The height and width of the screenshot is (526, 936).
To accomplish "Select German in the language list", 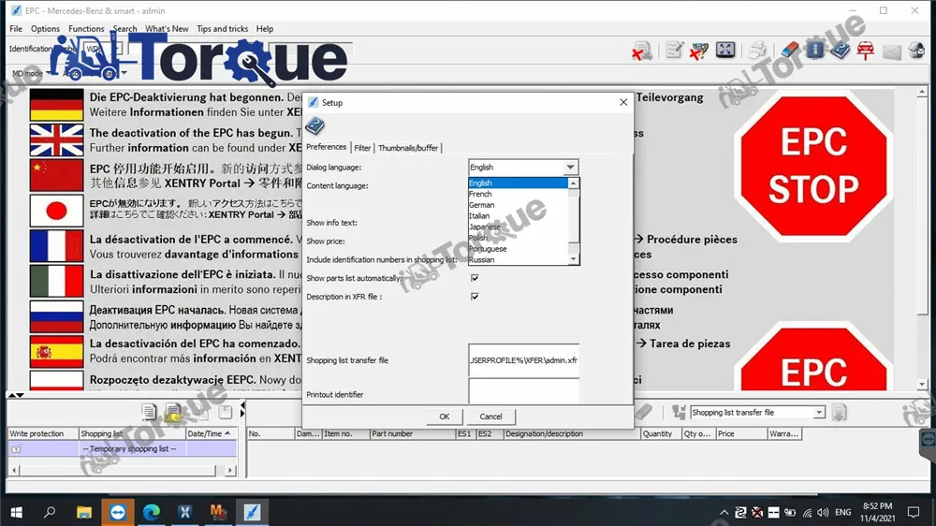I will point(518,205).
